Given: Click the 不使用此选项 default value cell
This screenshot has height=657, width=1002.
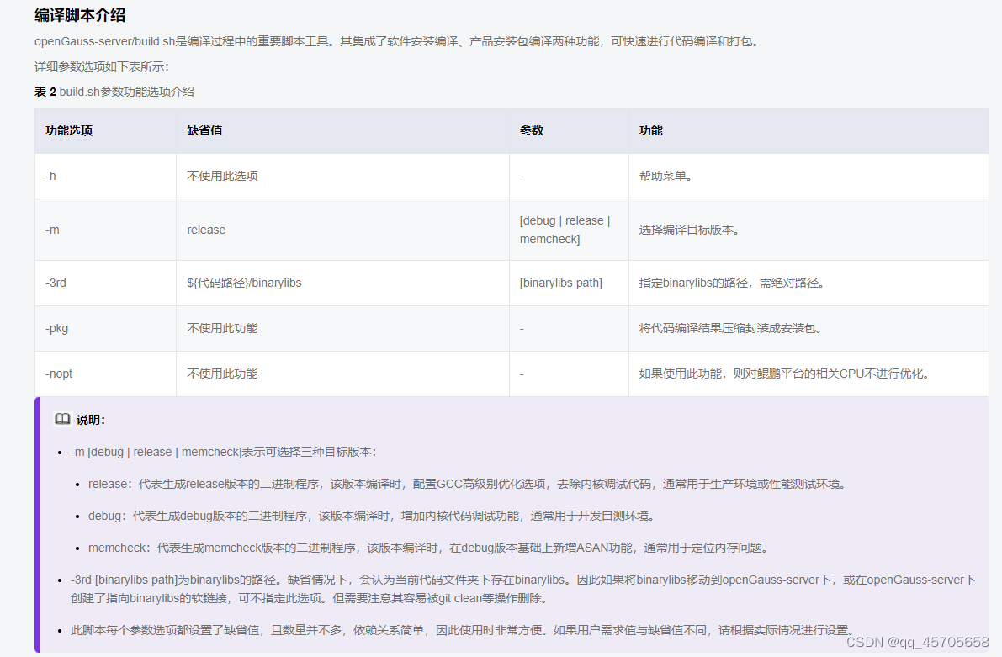Looking at the screenshot, I should (x=342, y=176).
